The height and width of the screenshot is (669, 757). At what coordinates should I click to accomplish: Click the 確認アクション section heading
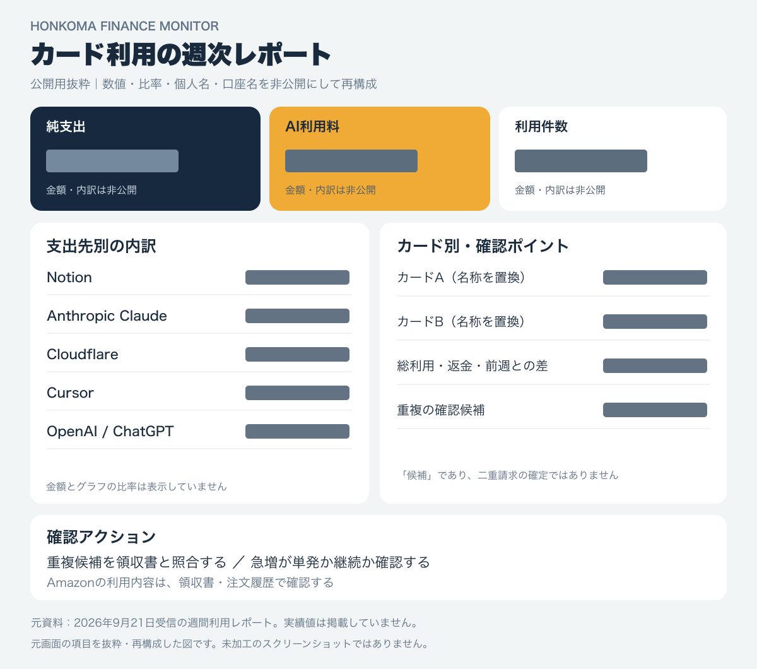[101, 537]
